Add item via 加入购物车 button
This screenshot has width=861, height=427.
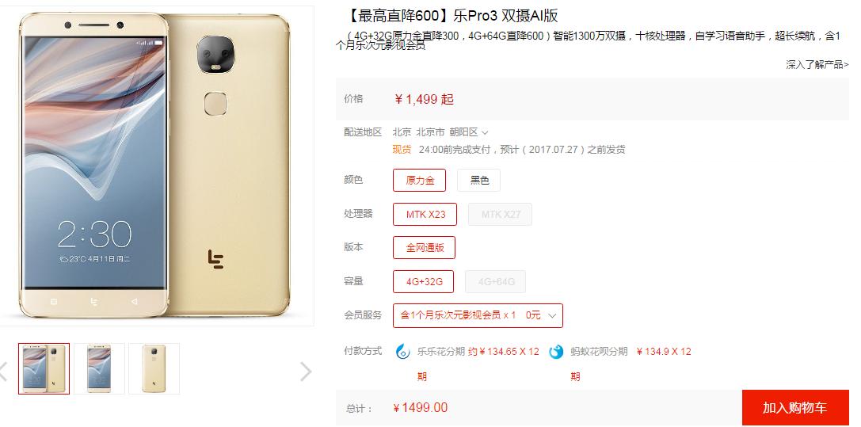coord(795,408)
